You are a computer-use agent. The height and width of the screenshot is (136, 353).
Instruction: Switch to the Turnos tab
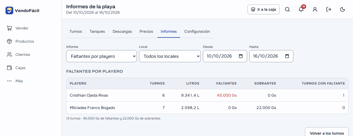[x=76, y=31]
